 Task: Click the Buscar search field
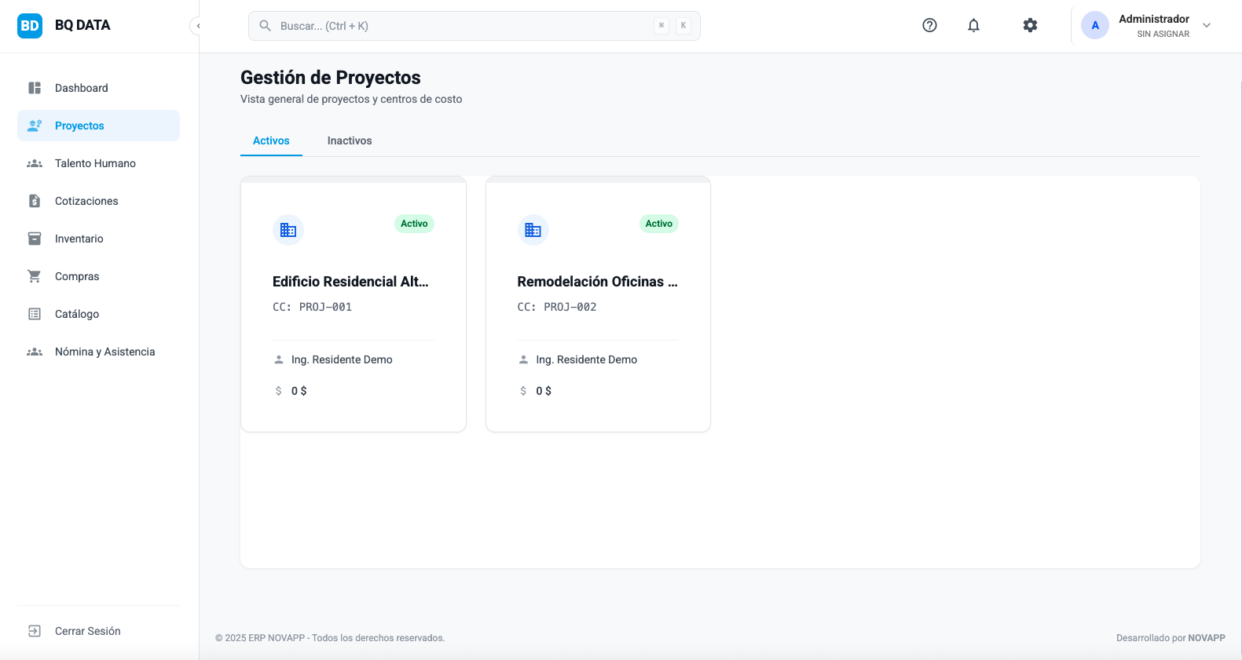pyautogui.click(x=463, y=26)
